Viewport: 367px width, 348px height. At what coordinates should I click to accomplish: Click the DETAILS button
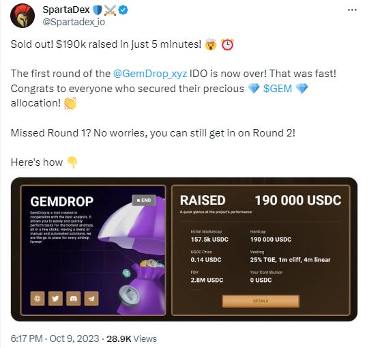(261, 301)
